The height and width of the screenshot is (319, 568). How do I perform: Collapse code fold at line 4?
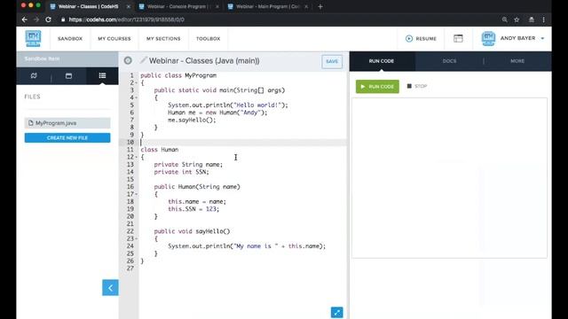click(136, 97)
